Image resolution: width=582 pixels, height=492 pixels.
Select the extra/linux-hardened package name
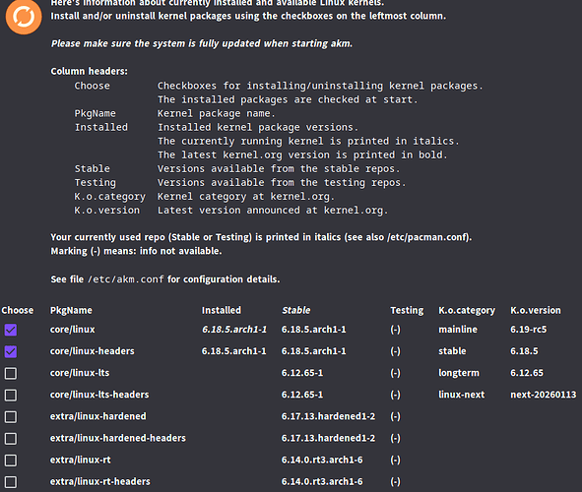coord(98,416)
